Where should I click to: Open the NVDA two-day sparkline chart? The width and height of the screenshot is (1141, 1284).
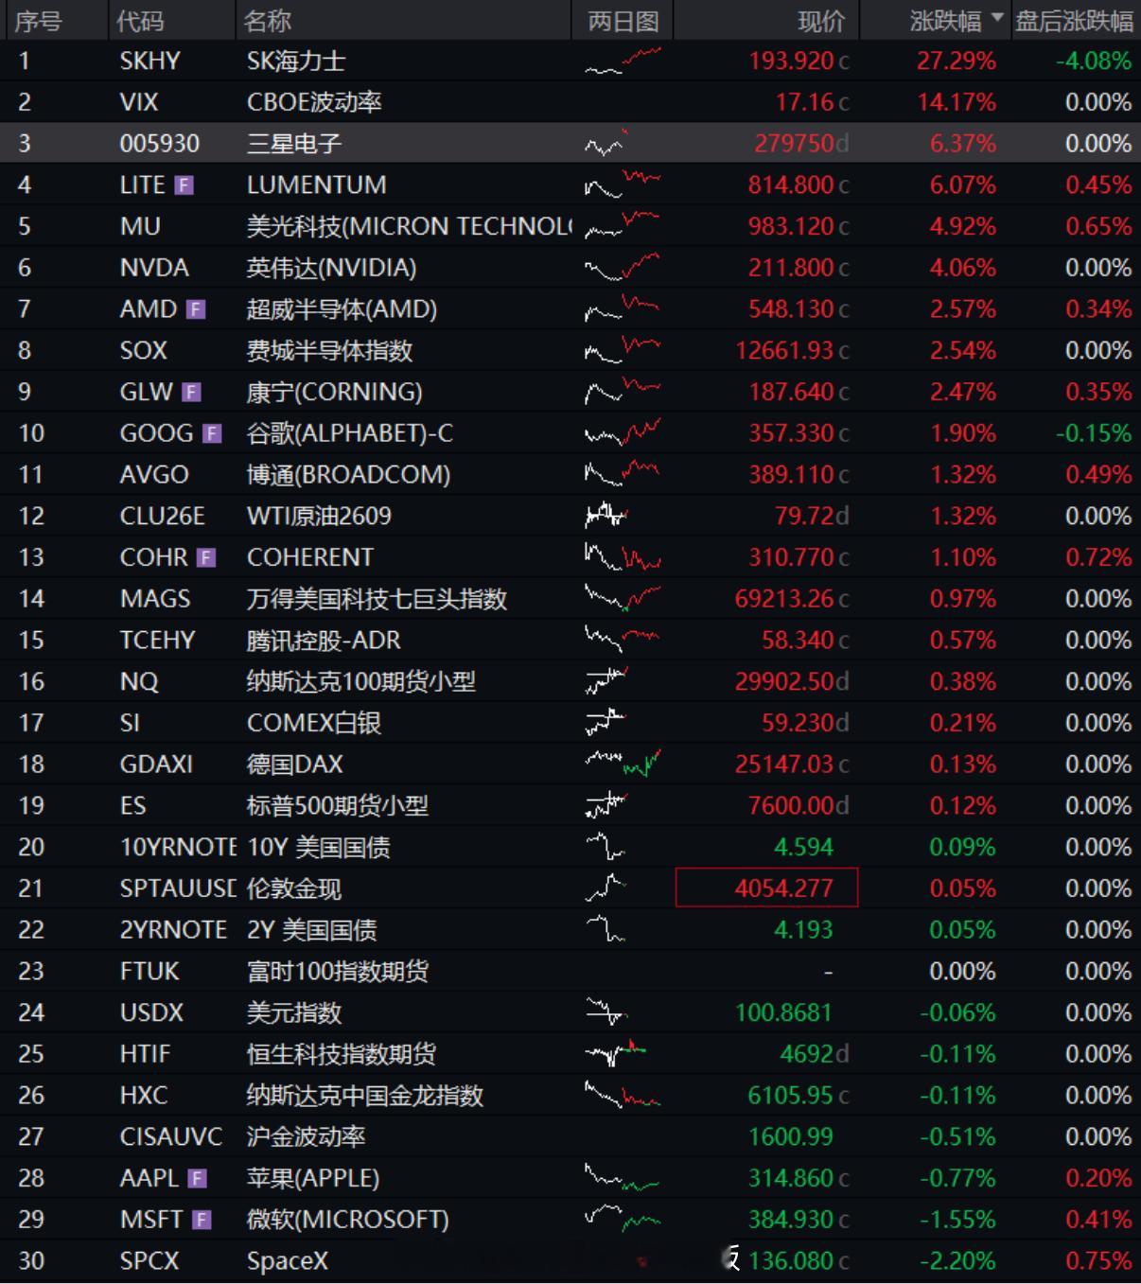[623, 268]
